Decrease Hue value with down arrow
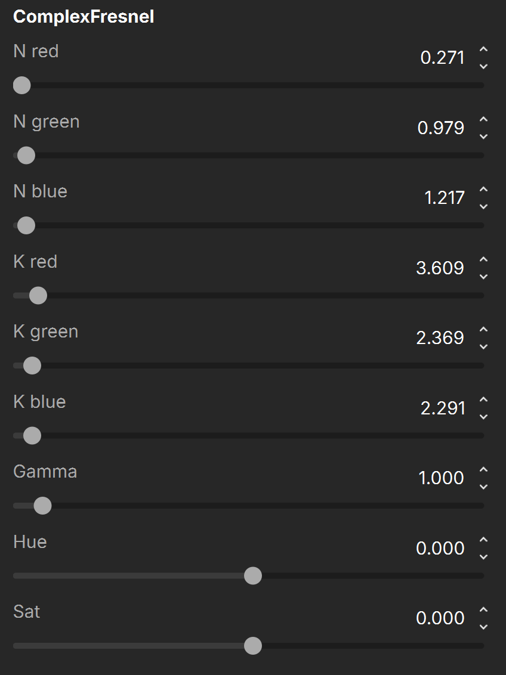This screenshot has width=506, height=675. (483, 556)
